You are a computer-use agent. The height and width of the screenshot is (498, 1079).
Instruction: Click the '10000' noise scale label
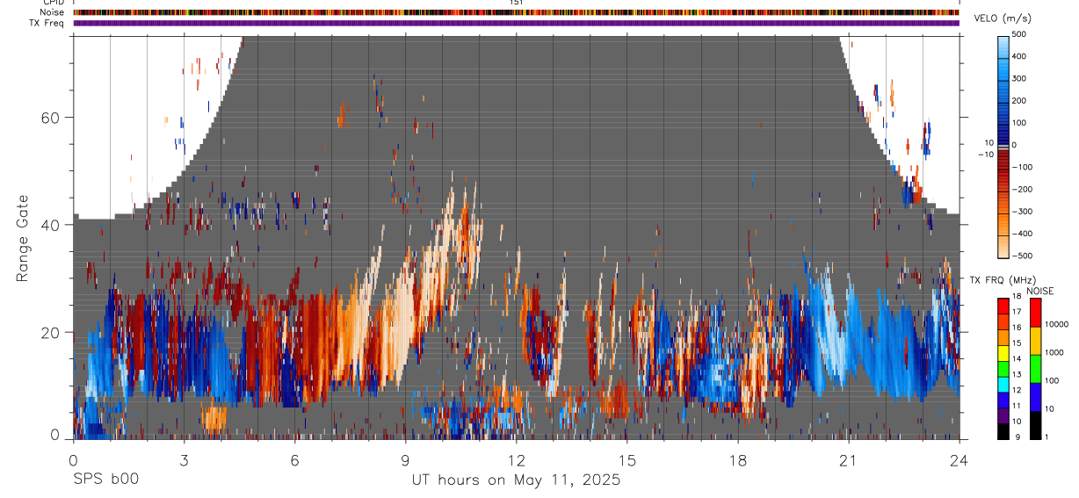1057,325
